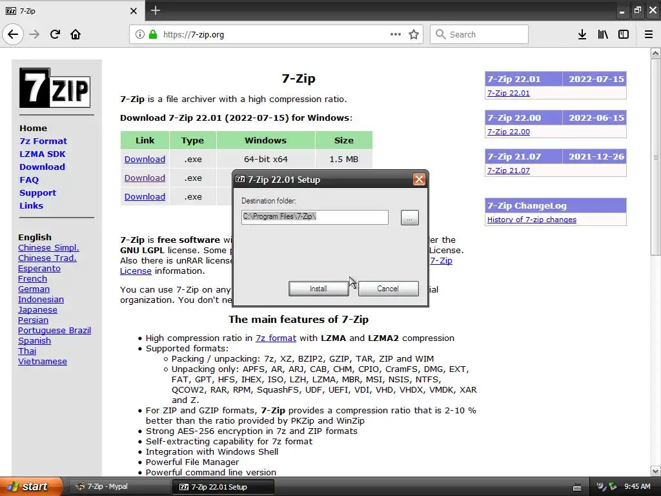Open a new tab with plus icon
Screen dimensions: 661x496
[155, 10]
